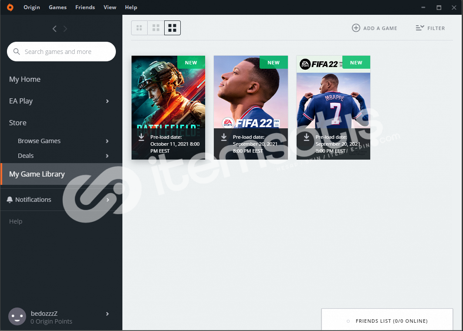The image size is (463, 331).
Task: Open the FIFA 22 Mbappé jersey tile
Action: (x=333, y=107)
